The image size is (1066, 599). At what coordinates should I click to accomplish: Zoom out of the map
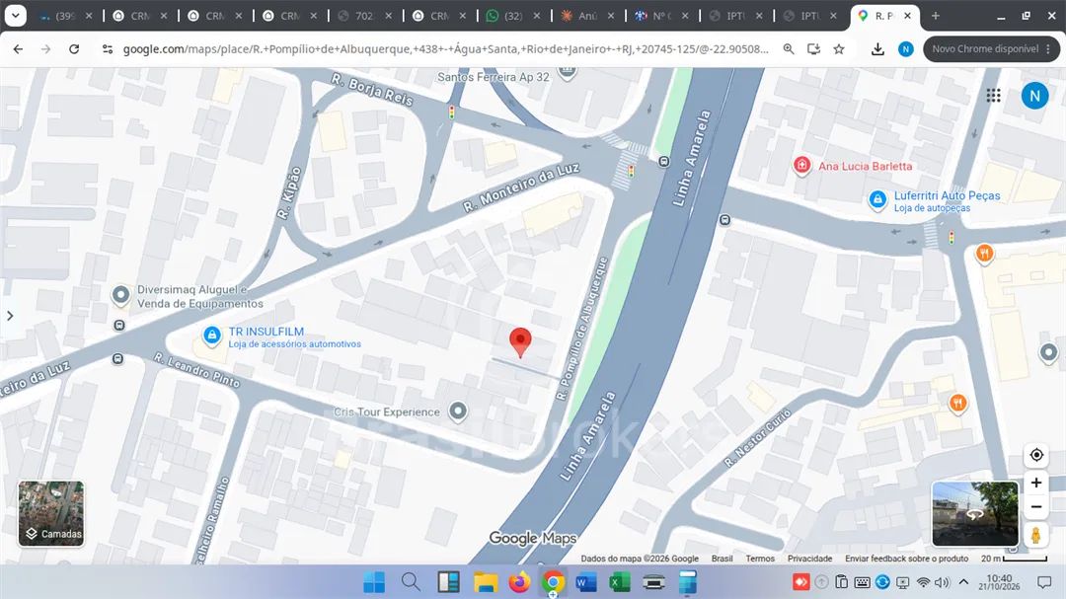[1036, 507]
